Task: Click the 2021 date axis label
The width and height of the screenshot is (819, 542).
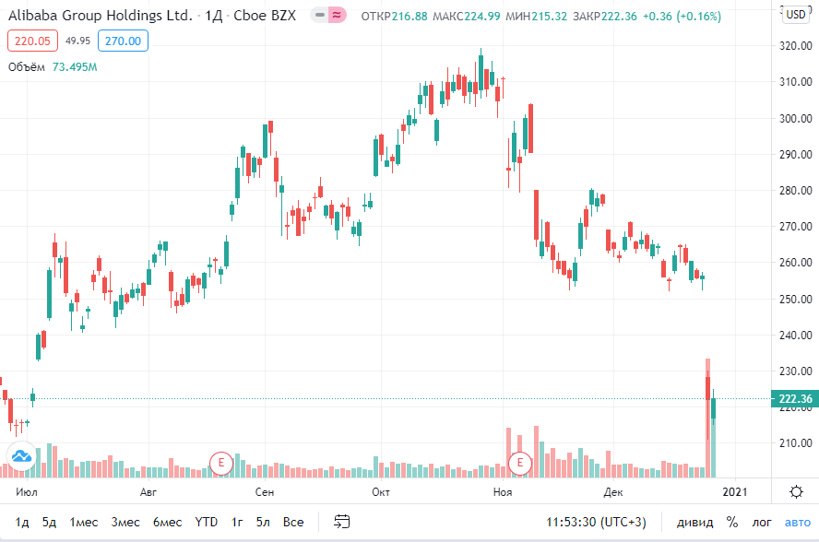Action: coord(735,492)
